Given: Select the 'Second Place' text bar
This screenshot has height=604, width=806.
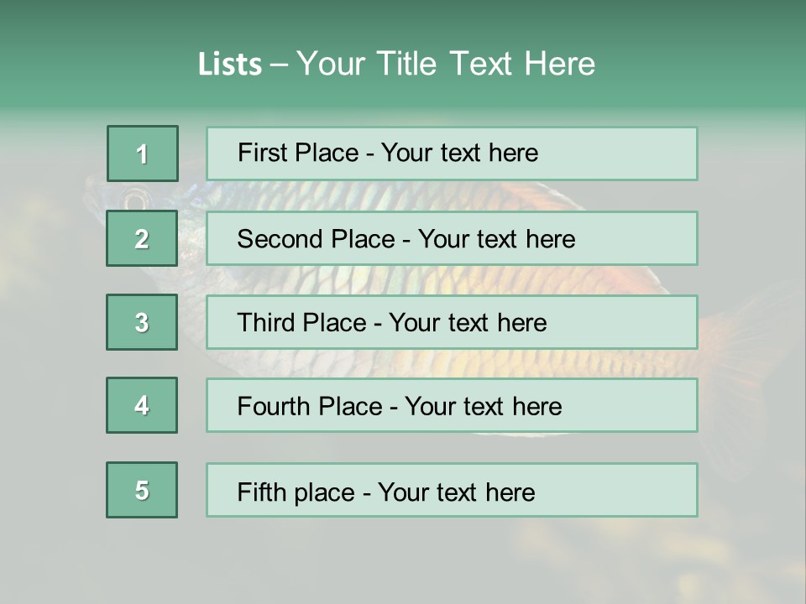Looking at the screenshot, I should 452,238.
